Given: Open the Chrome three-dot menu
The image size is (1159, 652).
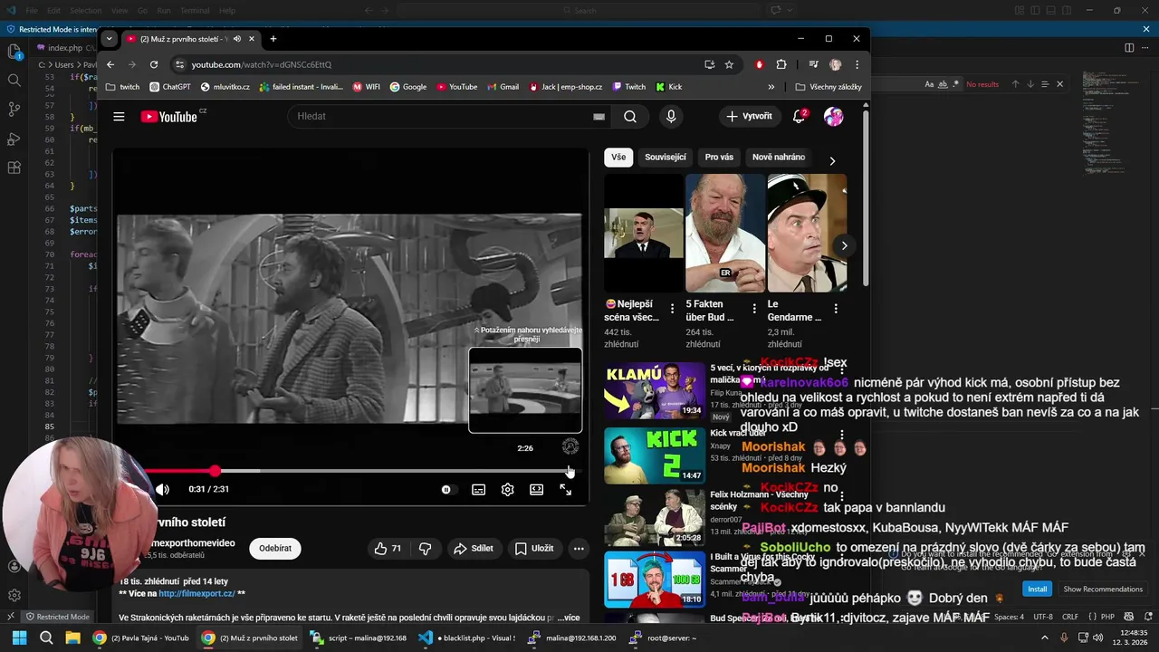Looking at the screenshot, I should coord(857,64).
